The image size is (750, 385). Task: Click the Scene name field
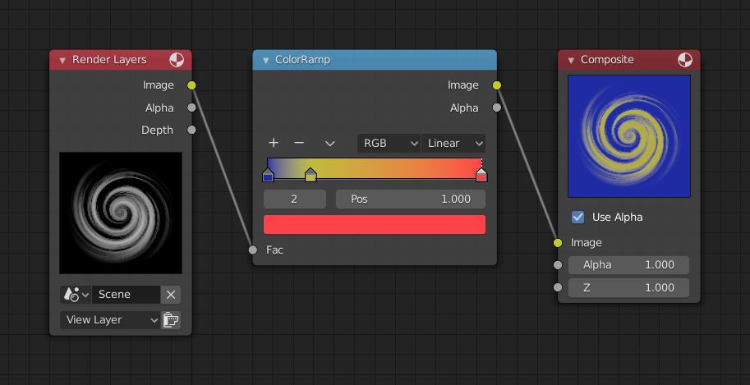[127, 295]
